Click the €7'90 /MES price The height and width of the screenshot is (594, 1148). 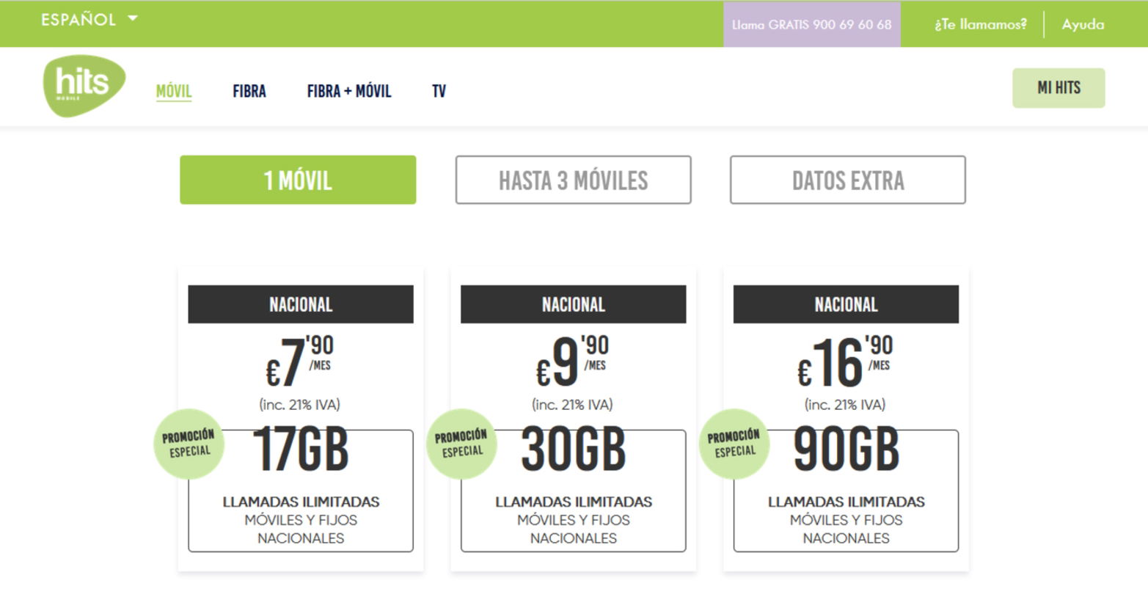(299, 362)
